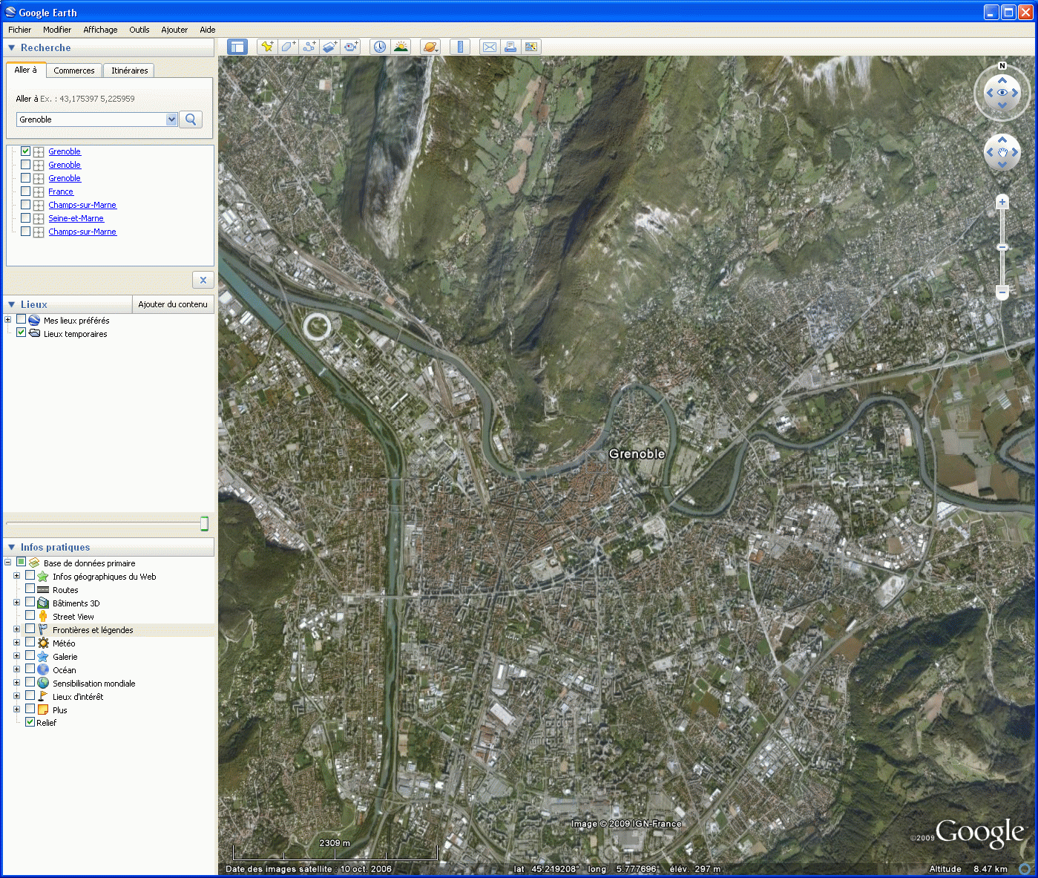Disable the Relief layer checkbox
The image size is (1038, 878).
(30, 722)
